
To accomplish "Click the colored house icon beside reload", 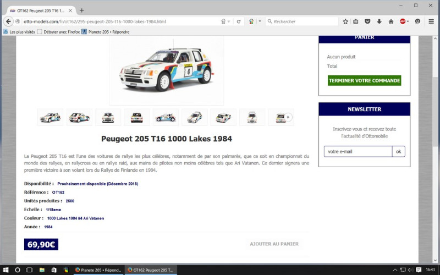I will point(251,21).
